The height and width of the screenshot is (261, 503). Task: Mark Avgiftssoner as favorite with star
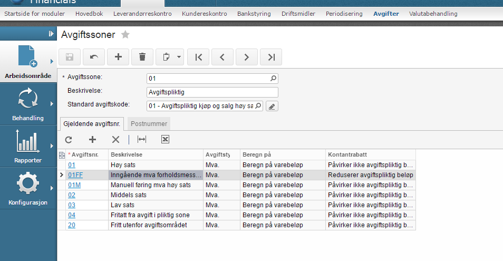pyautogui.click(x=125, y=35)
